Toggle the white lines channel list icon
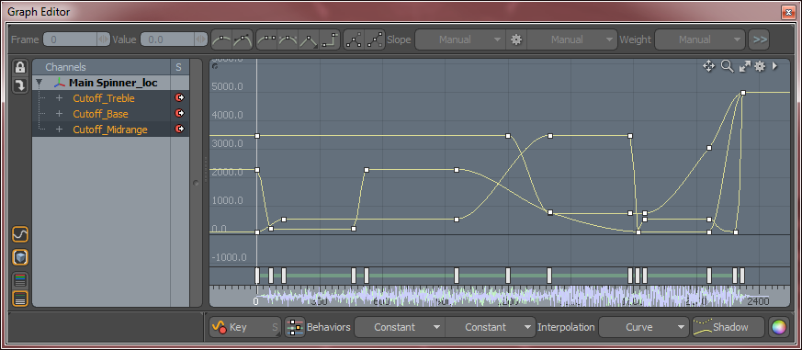Image resolution: width=802 pixels, height=350 pixels. [x=20, y=299]
